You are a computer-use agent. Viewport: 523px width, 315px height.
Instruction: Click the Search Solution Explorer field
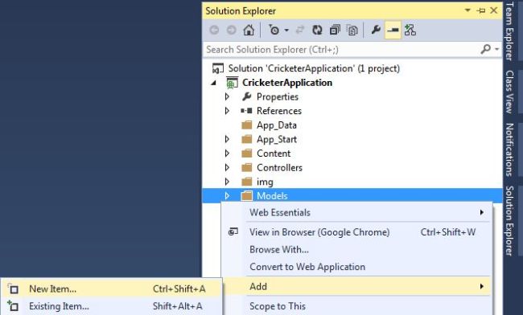click(342, 49)
